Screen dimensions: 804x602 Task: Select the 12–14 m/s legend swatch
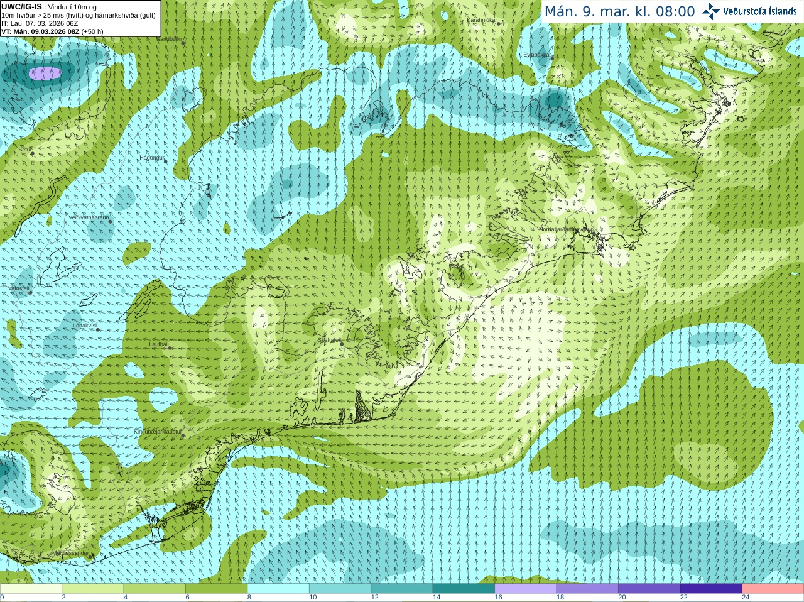pyautogui.click(x=401, y=589)
